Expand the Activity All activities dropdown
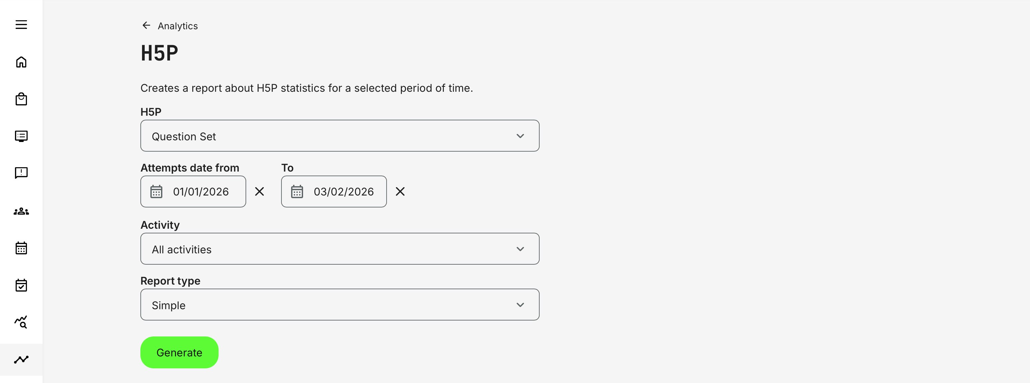Image resolution: width=1030 pixels, height=383 pixels. (x=339, y=249)
